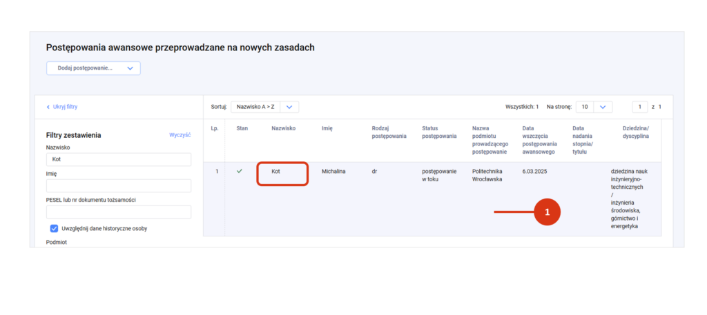Click the left chevron beside "Ukryj filtry"

point(48,107)
